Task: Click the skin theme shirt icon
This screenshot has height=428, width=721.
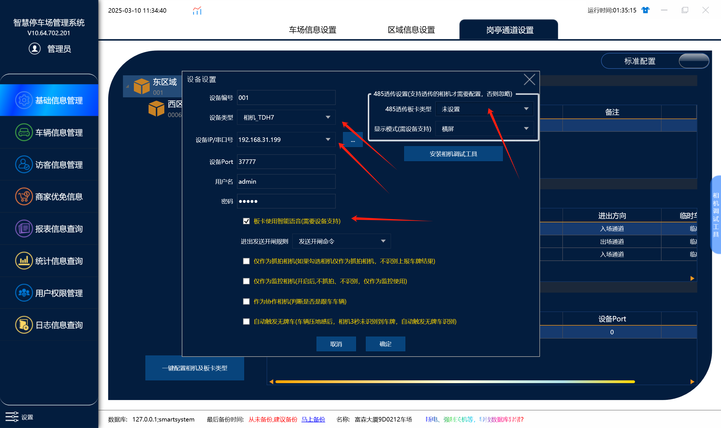Action: [645, 10]
